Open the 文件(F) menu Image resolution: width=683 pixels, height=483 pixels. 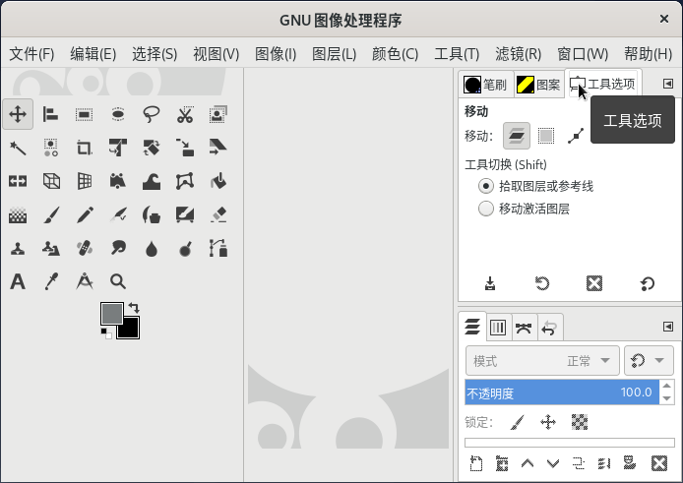(31, 54)
